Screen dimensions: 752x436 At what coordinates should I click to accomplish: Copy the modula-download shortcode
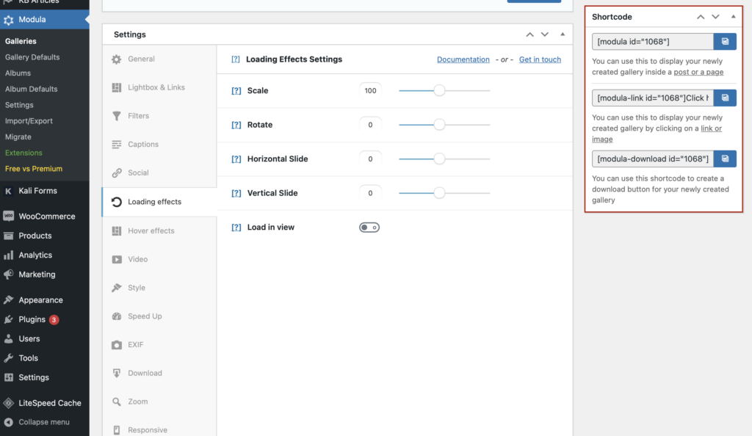tap(725, 159)
